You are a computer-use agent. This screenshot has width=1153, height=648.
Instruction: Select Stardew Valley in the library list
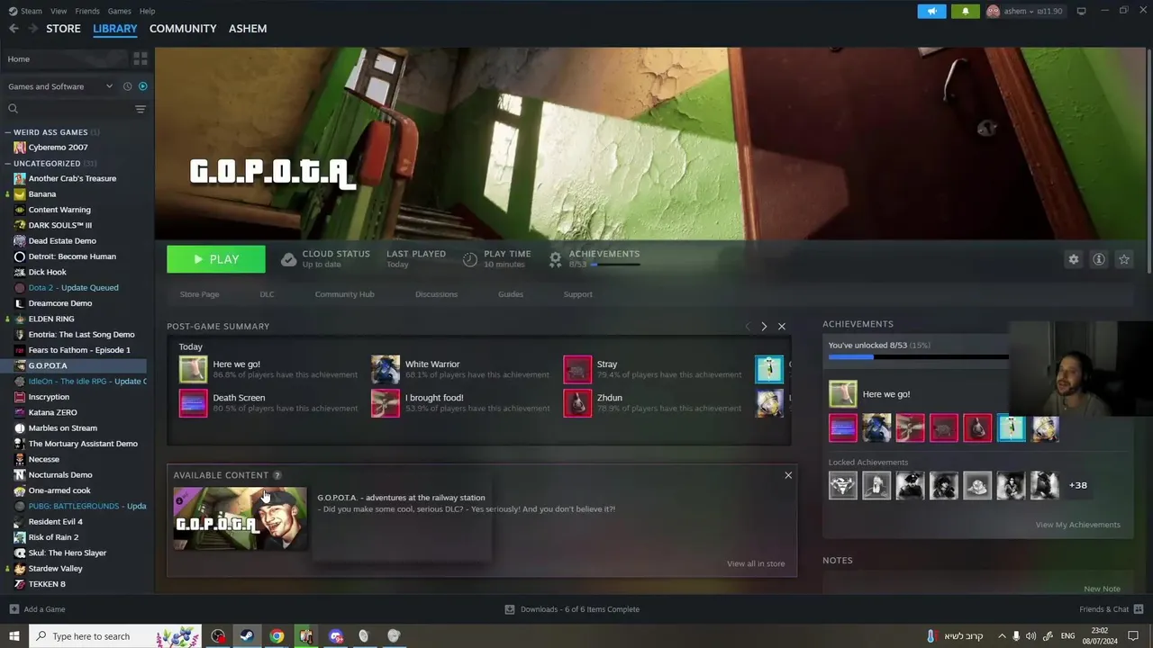click(55, 569)
